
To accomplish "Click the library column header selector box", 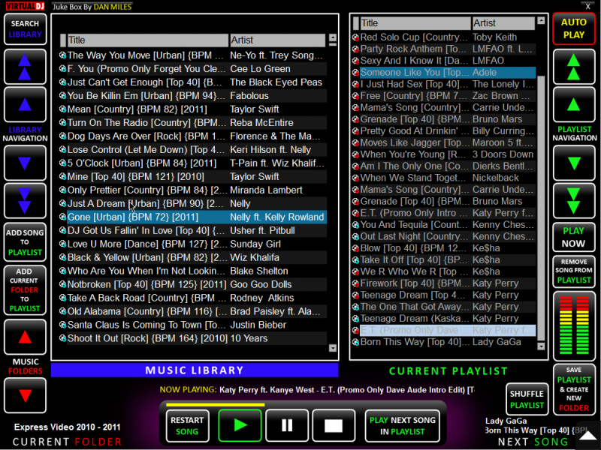I will [63, 40].
